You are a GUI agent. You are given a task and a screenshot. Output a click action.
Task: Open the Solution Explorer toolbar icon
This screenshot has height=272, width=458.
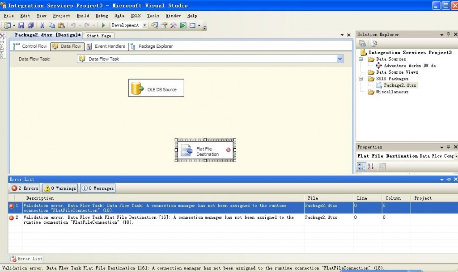(154, 25)
